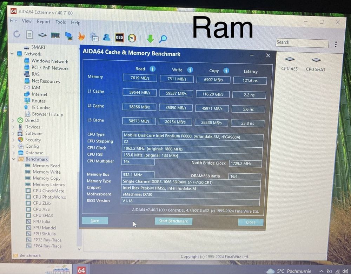Viewport: 351px width, 274px height.
Task: Click the Wi-Fi network tray icon
Action: click(x=338, y=272)
